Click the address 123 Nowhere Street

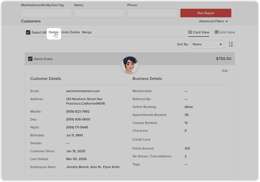86,101
